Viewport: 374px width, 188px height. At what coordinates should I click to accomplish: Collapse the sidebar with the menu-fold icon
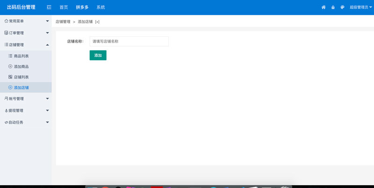(49, 7)
